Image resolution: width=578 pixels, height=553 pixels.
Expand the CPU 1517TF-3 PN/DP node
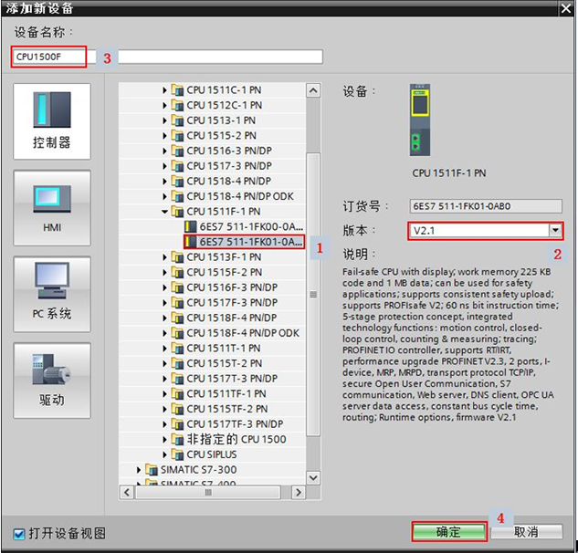click(164, 424)
